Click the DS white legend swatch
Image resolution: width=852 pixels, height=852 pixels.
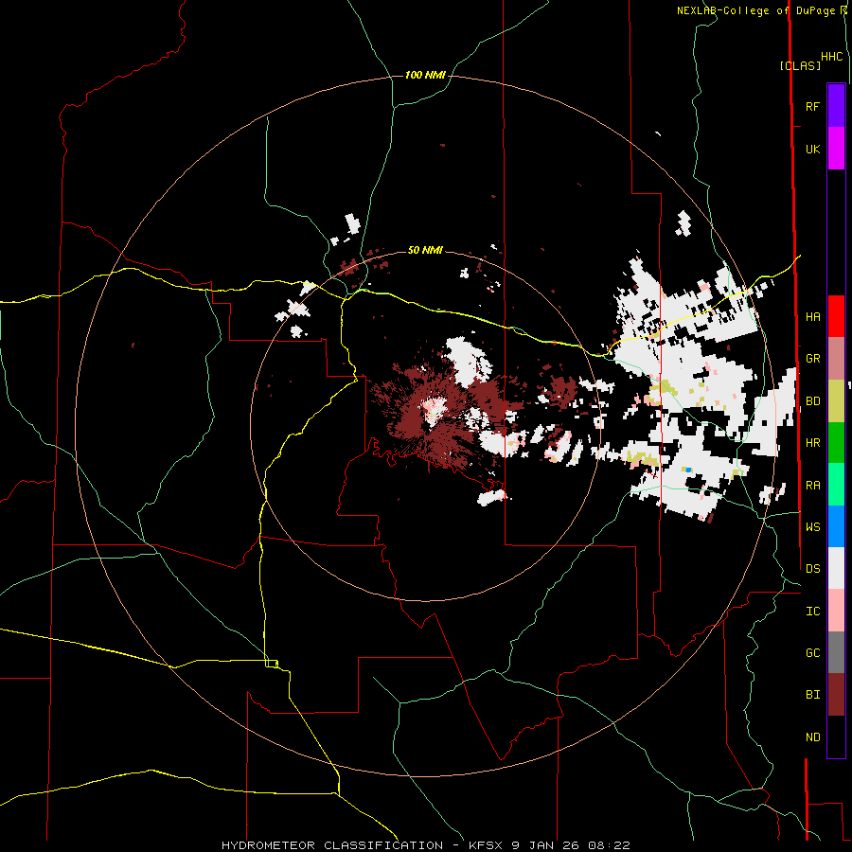coord(836,568)
